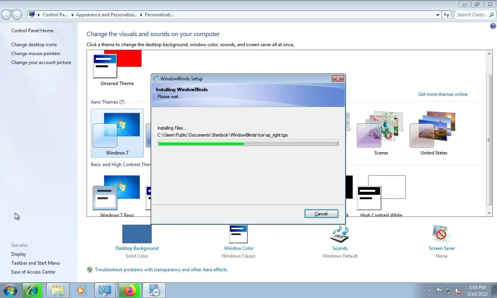The width and height of the screenshot is (497, 298).
Task: Open Windows Explorer from taskbar
Action: [x=57, y=290]
